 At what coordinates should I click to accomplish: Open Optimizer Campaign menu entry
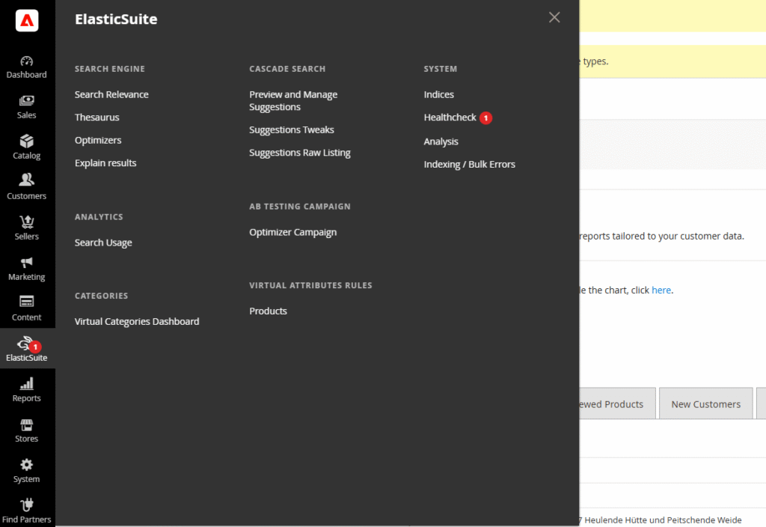(x=292, y=232)
